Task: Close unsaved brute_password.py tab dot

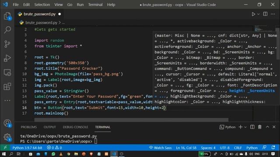Action: (59, 14)
